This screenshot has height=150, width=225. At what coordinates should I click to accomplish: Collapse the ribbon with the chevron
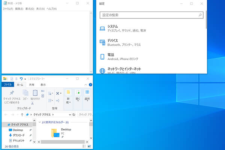[x=86, y=85]
